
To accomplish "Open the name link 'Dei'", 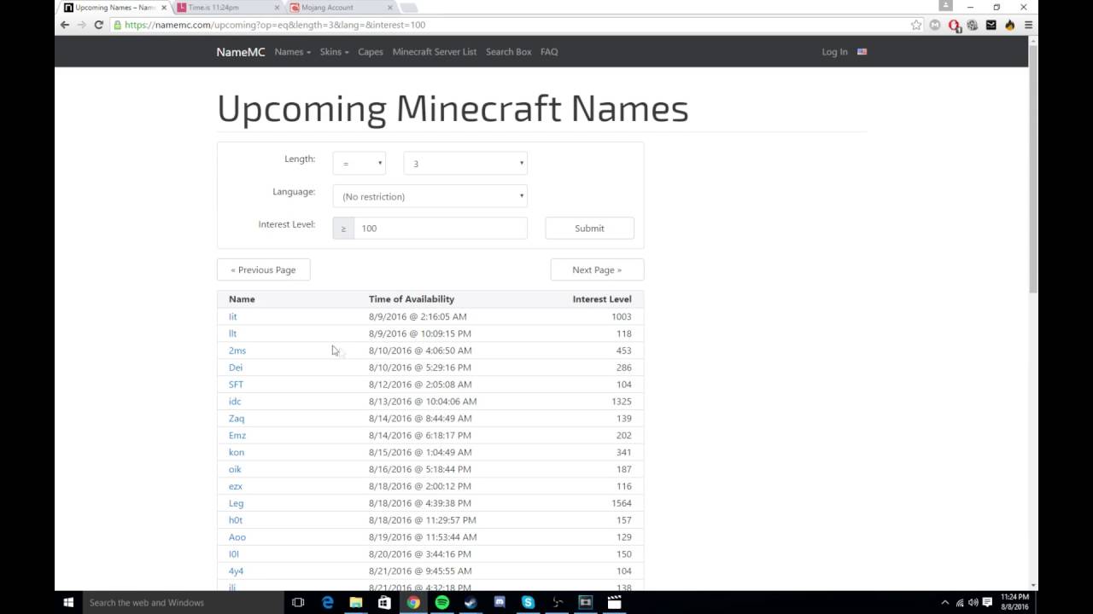I will (x=236, y=368).
